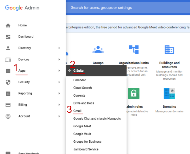Viewport: 190px width, 154px height.
Task: Click the Billing credit card icon
Action: 8,105
